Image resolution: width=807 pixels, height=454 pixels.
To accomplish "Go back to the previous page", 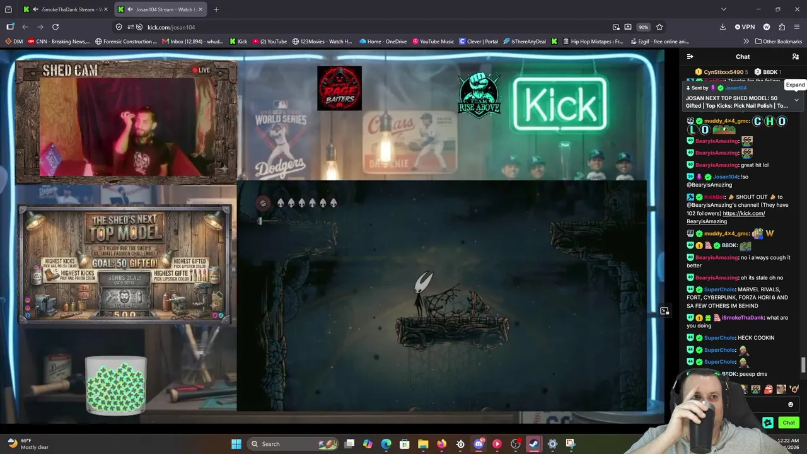I will tap(25, 27).
